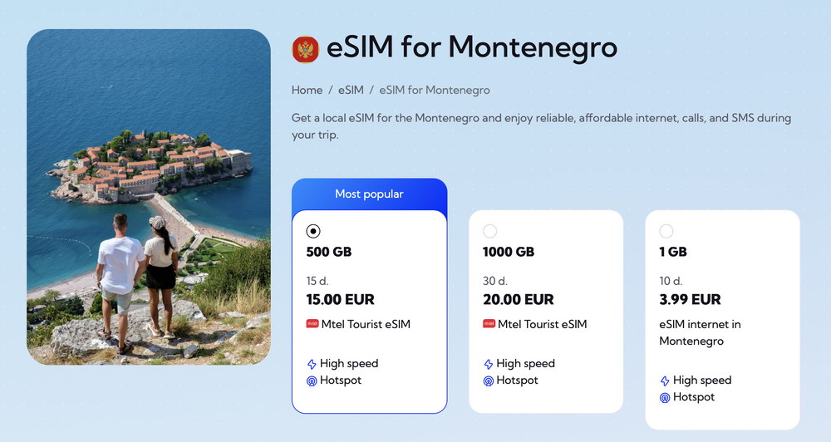
Task: Click the Montenegro flag icon
Action: [306, 49]
